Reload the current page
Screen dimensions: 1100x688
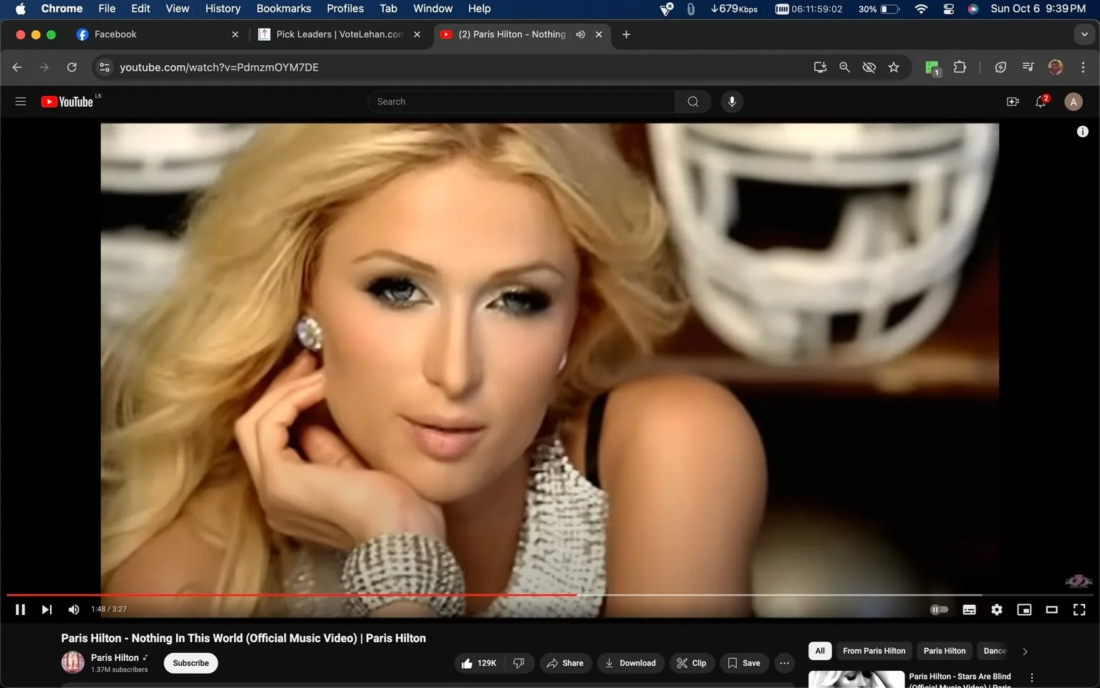point(72,67)
